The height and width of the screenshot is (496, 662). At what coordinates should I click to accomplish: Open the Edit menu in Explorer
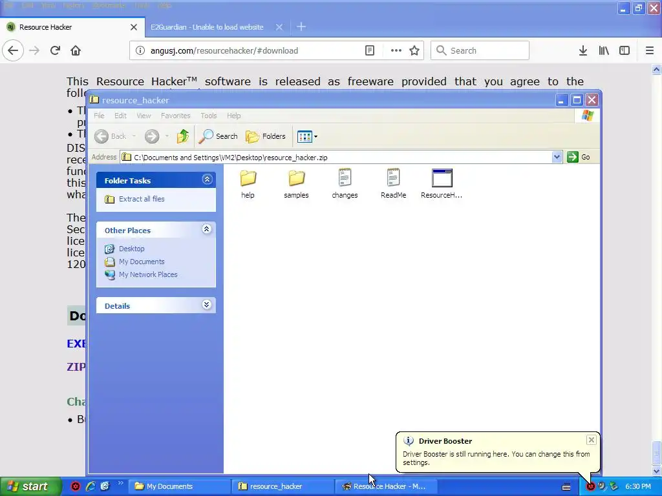pos(120,116)
